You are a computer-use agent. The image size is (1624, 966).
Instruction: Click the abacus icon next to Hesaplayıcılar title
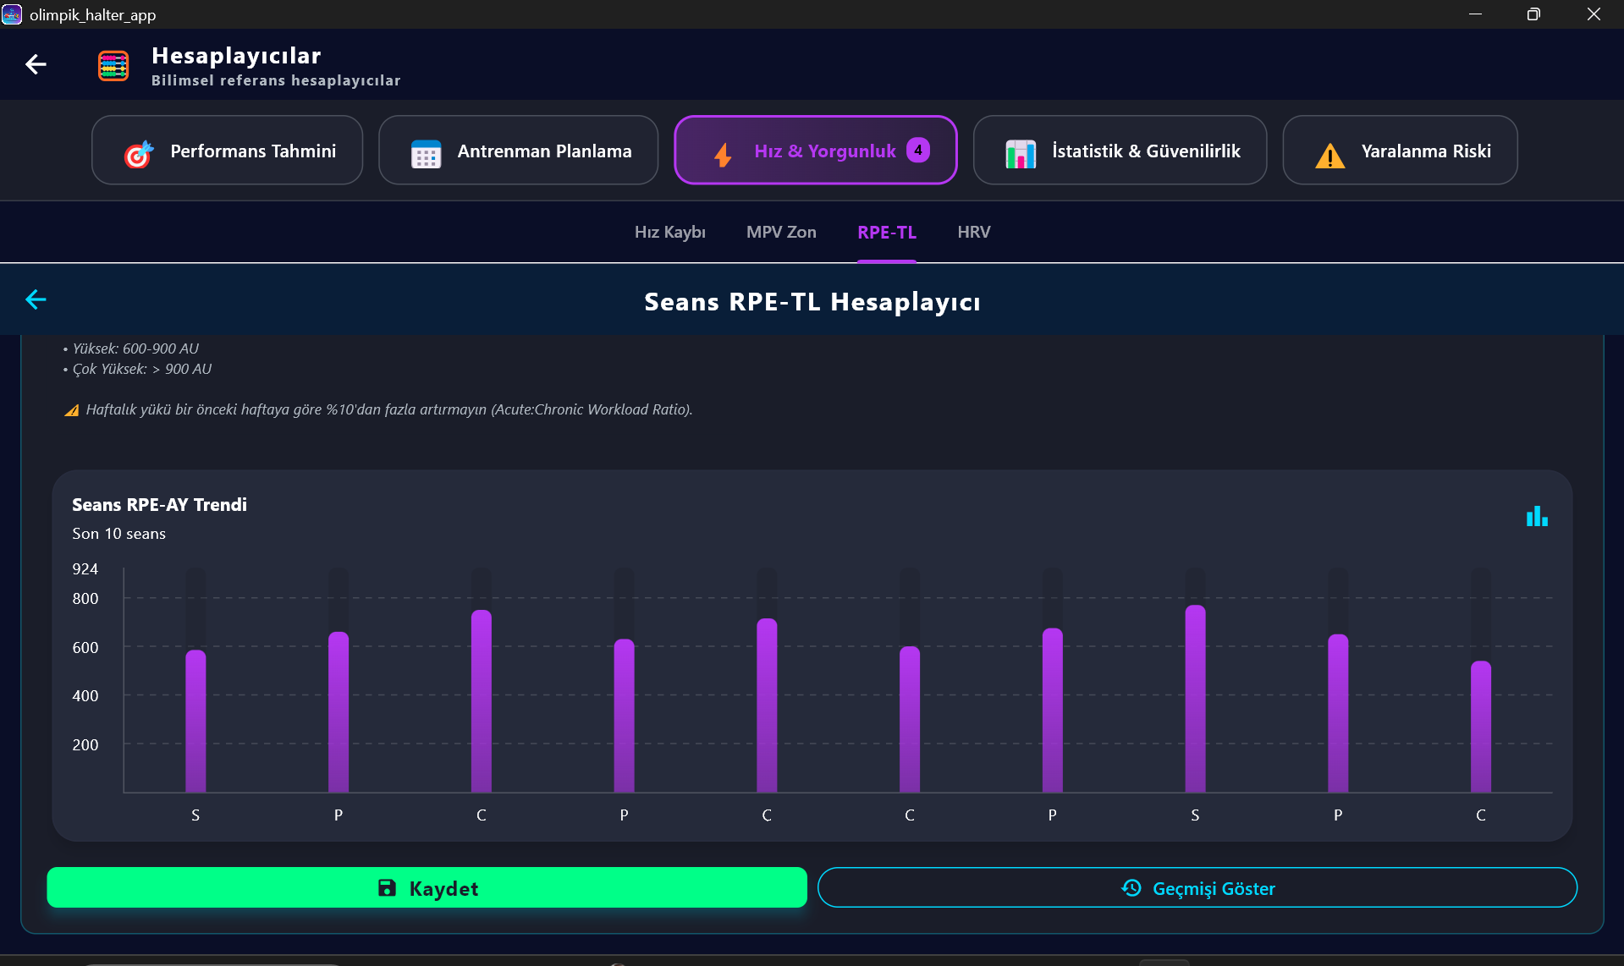point(113,65)
